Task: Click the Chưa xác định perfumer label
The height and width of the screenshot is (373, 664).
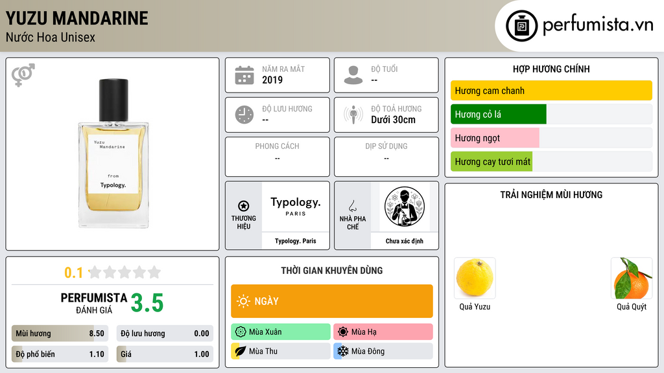Action: click(x=405, y=241)
